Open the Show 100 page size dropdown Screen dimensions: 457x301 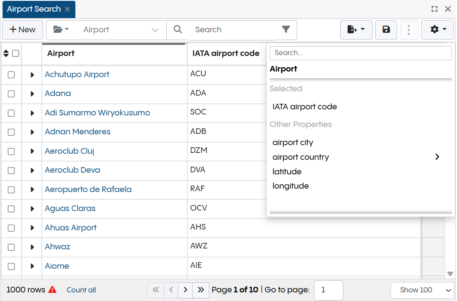(422, 290)
